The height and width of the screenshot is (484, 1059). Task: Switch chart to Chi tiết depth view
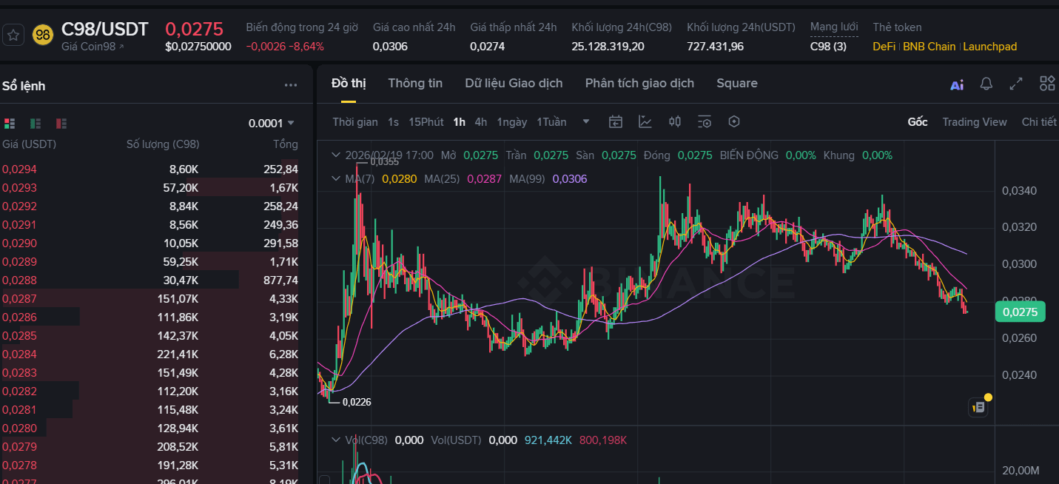tap(1040, 122)
